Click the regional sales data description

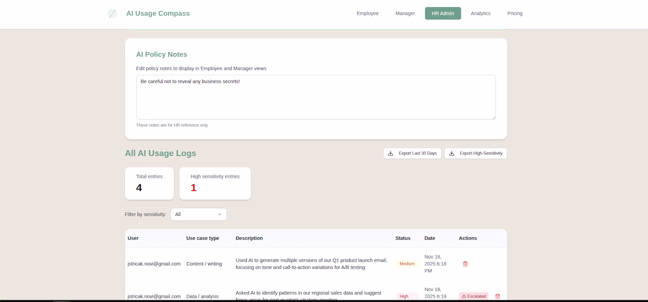(x=308, y=296)
